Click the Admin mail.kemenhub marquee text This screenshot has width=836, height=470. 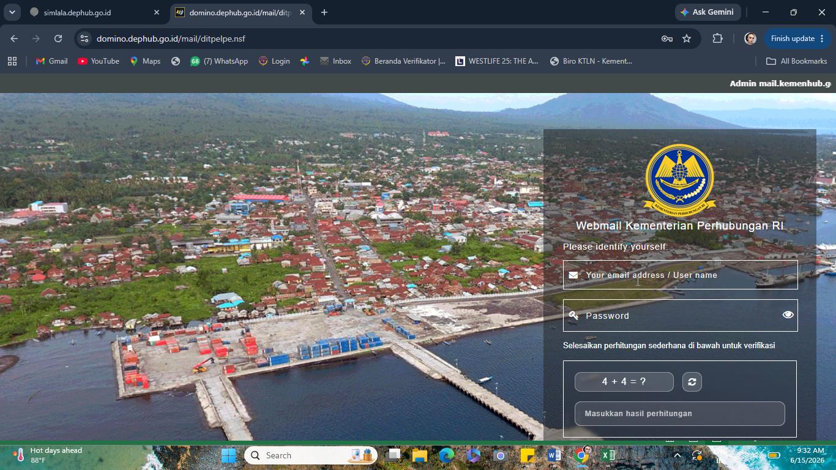pyautogui.click(x=780, y=84)
